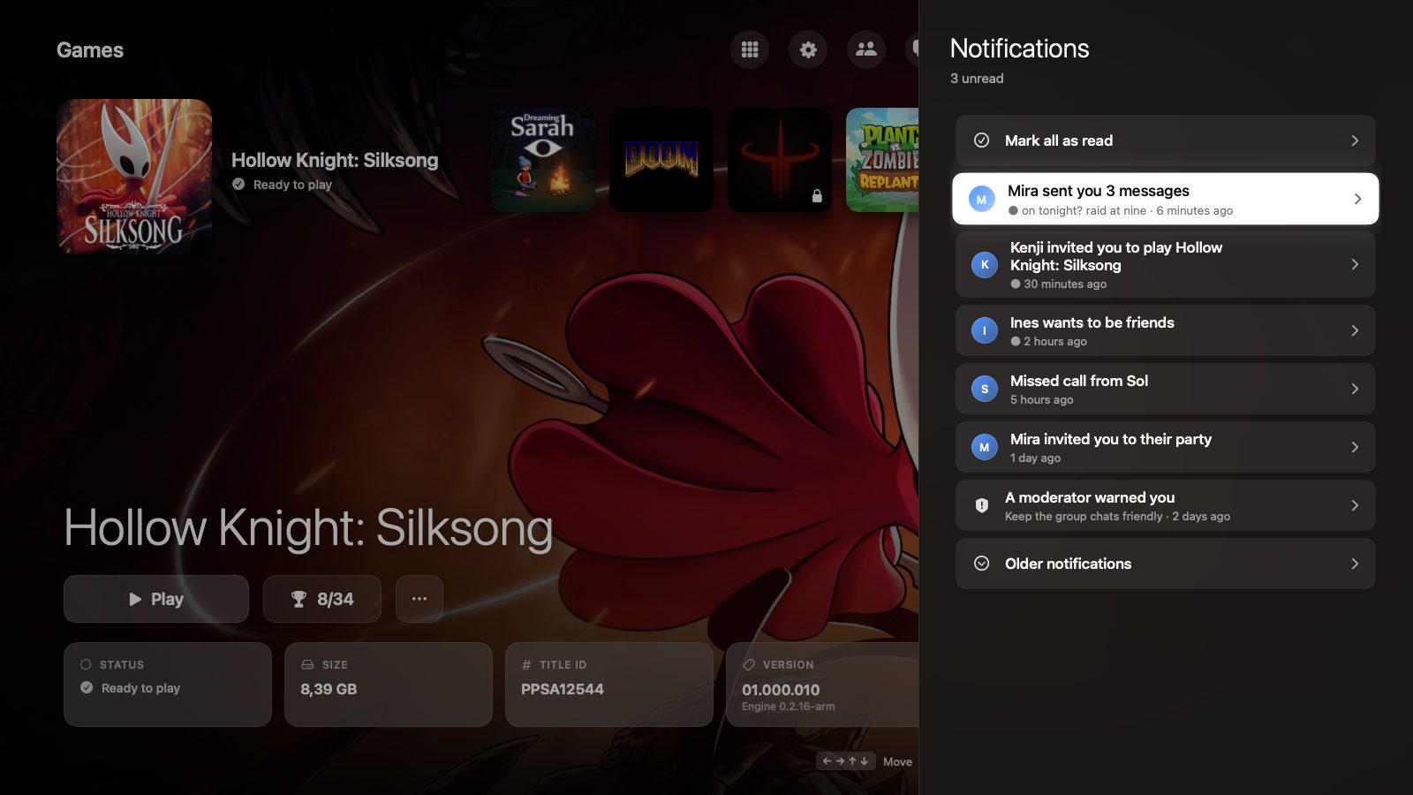1413x795 pixels.
Task: Click the hash icon next to TITLE ID
Action: [526, 664]
